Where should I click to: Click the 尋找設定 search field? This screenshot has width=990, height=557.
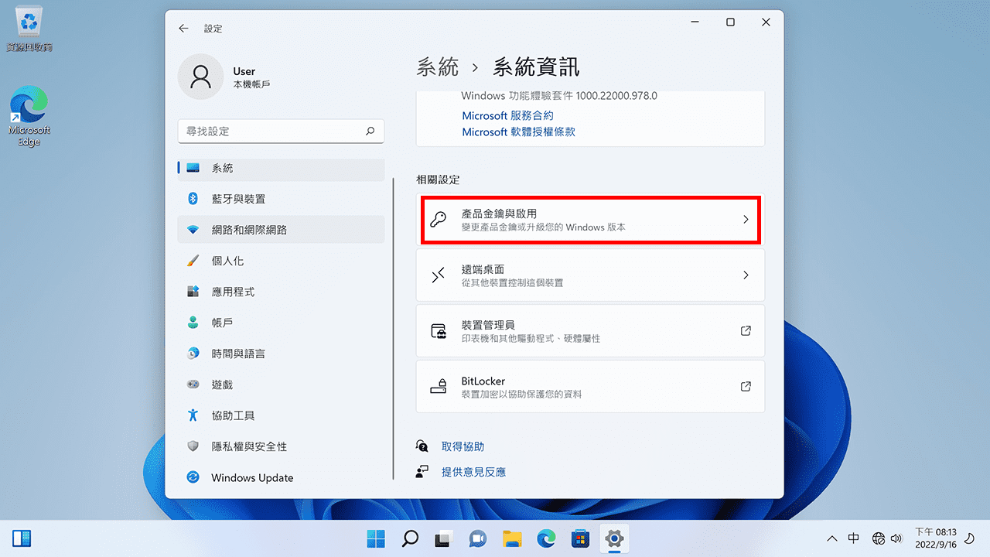281,131
